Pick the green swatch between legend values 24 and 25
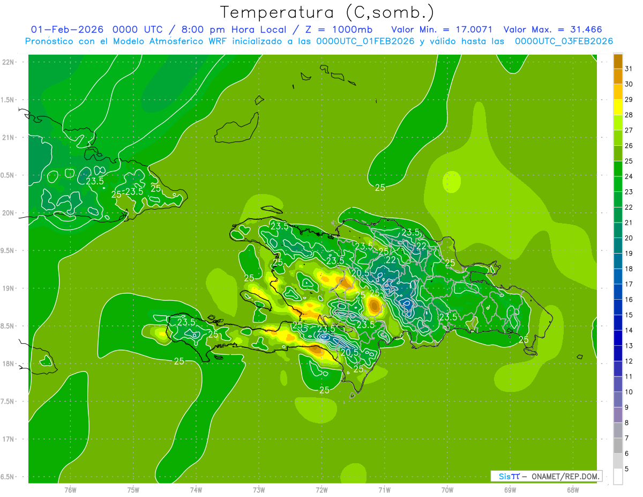The height and width of the screenshot is (497, 643). pyautogui.click(x=618, y=168)
